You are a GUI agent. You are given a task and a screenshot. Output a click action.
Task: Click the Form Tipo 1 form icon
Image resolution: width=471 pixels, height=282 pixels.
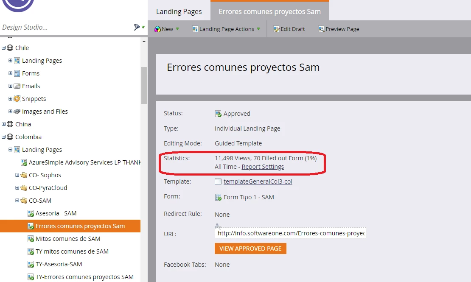pyautogui.click(x=218, y=197)
